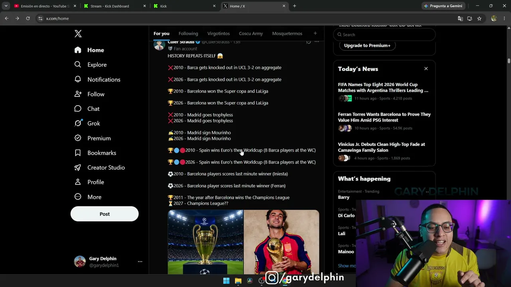The height and width of the screenshot is (287, 511).
Task: Bookmark this page with the star icon
Action: [x=479, y=18]
